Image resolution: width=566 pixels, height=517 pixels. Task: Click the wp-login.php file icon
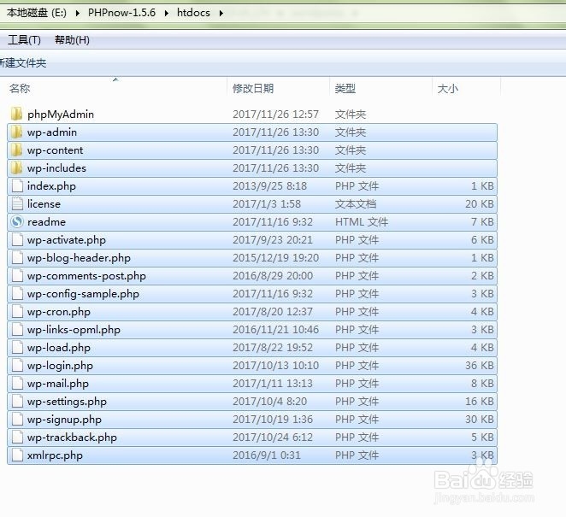click(17, 366)
